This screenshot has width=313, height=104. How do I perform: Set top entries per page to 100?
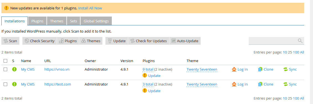296,52
